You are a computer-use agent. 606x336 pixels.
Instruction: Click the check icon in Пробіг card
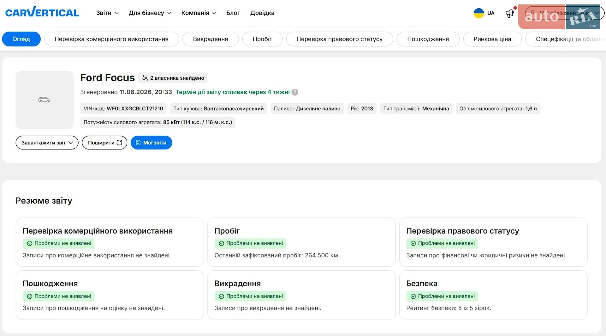pos(222,243)
